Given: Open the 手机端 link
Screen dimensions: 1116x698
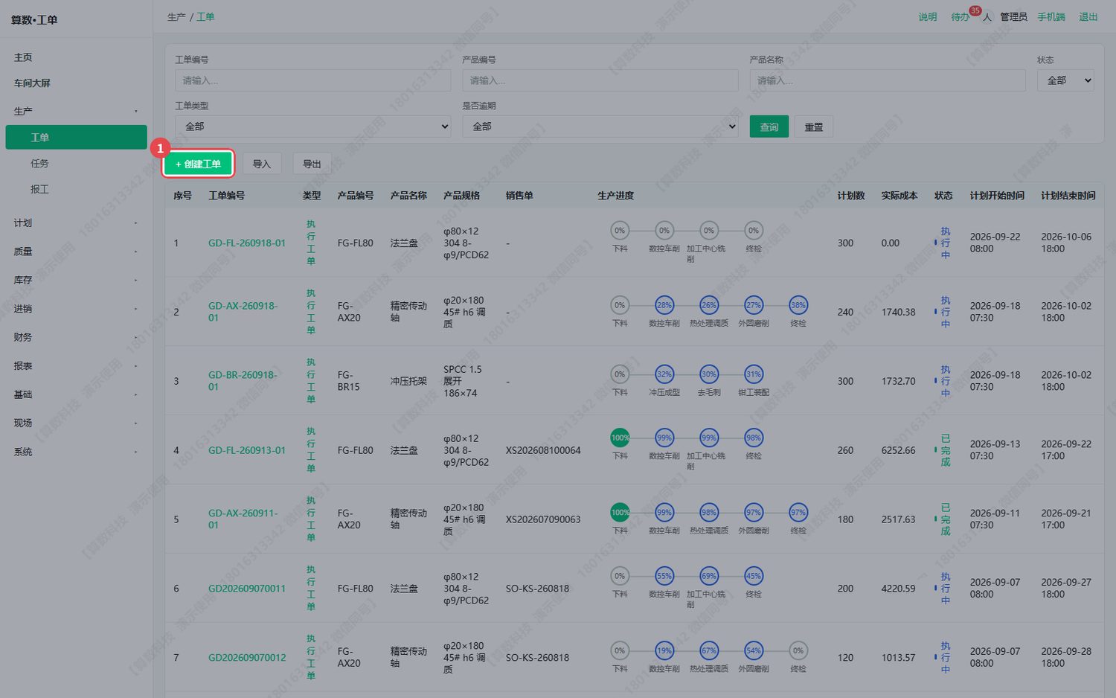Looking at the screenshot, I should [1051, 17].
